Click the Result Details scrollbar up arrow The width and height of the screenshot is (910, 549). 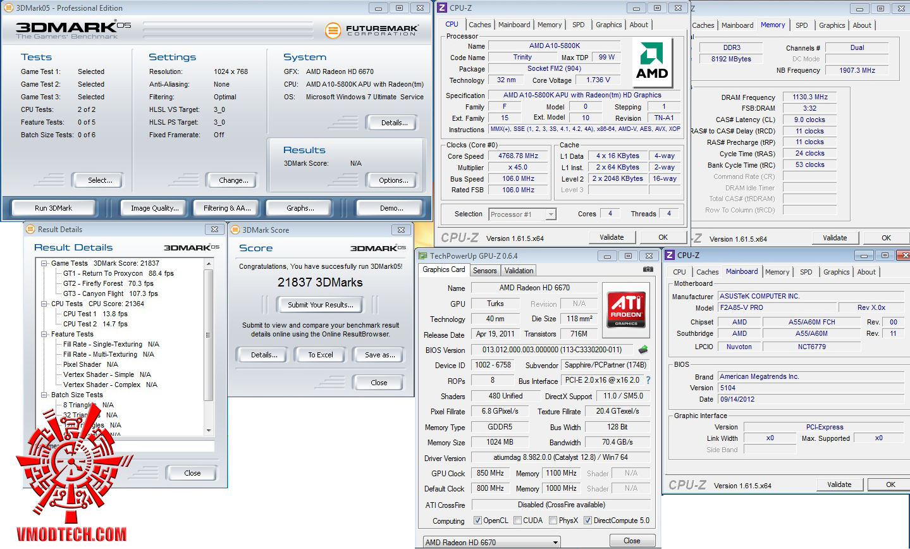(209, 262)
